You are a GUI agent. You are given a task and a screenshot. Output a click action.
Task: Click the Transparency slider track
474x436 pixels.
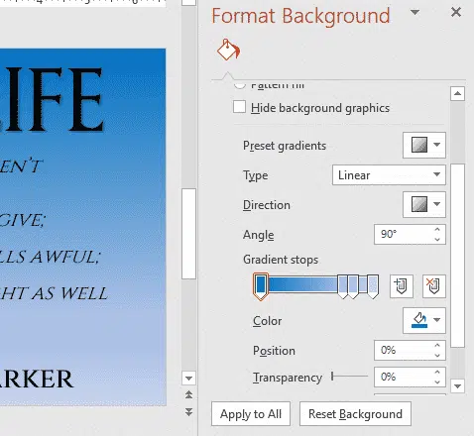(350, 377)
